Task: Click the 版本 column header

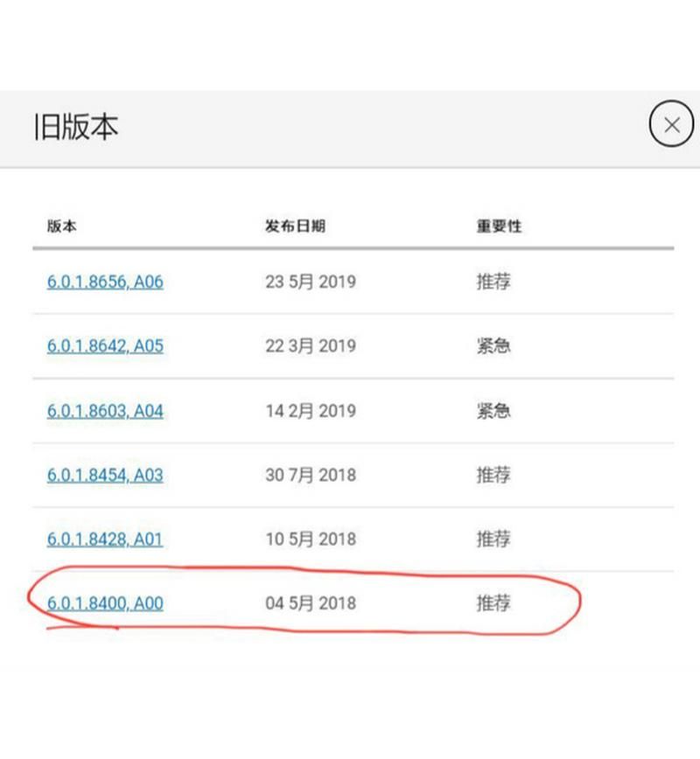Action: (61, 226)
